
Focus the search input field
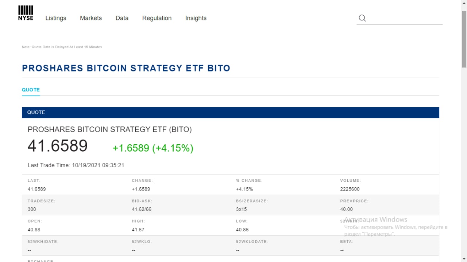pos(405,18)
